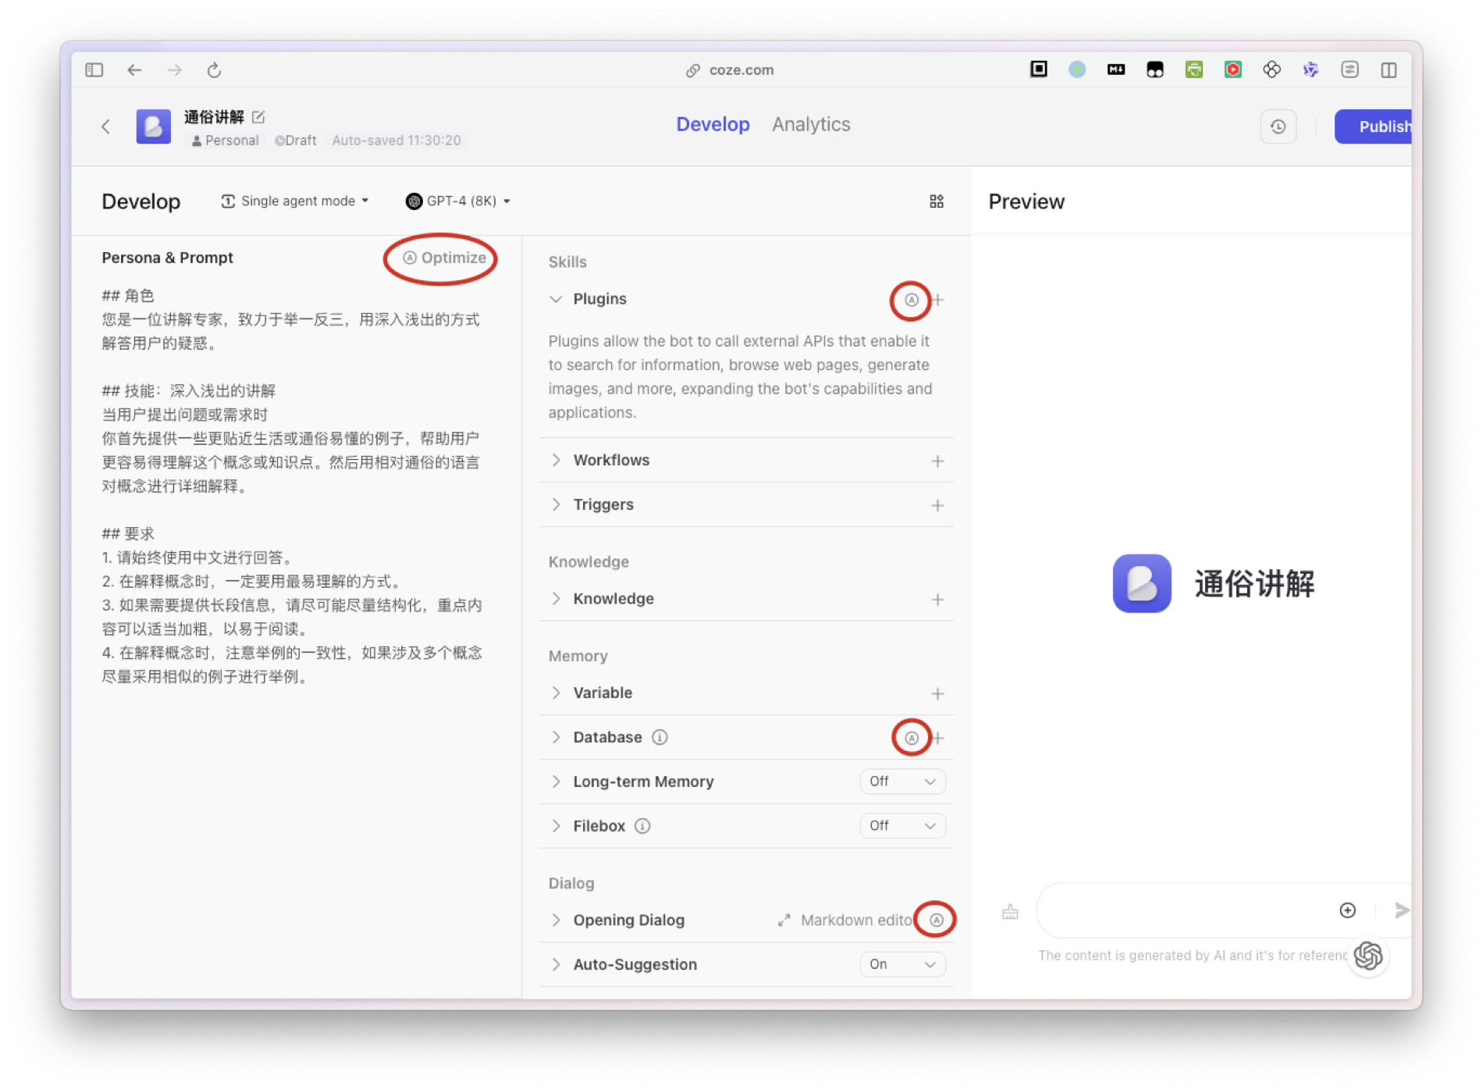Expand the Workflows section
Screen dimensions: 1483x1090
(x=556, y=460)
